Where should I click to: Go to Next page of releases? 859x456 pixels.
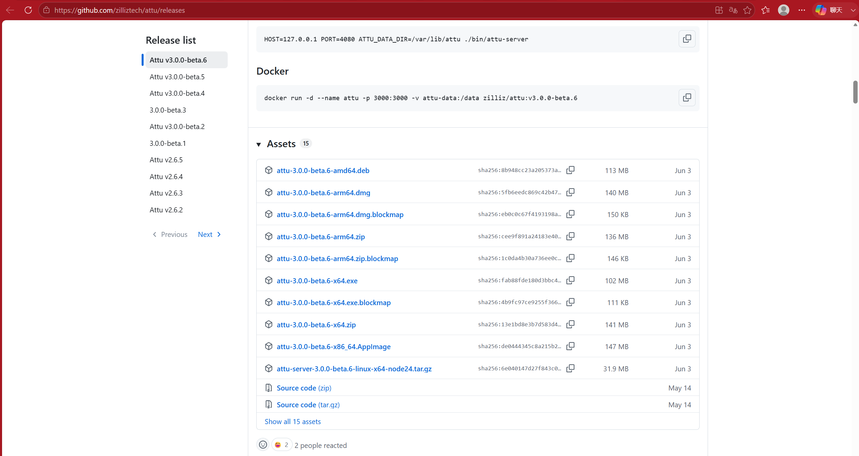tap(209, 234)
